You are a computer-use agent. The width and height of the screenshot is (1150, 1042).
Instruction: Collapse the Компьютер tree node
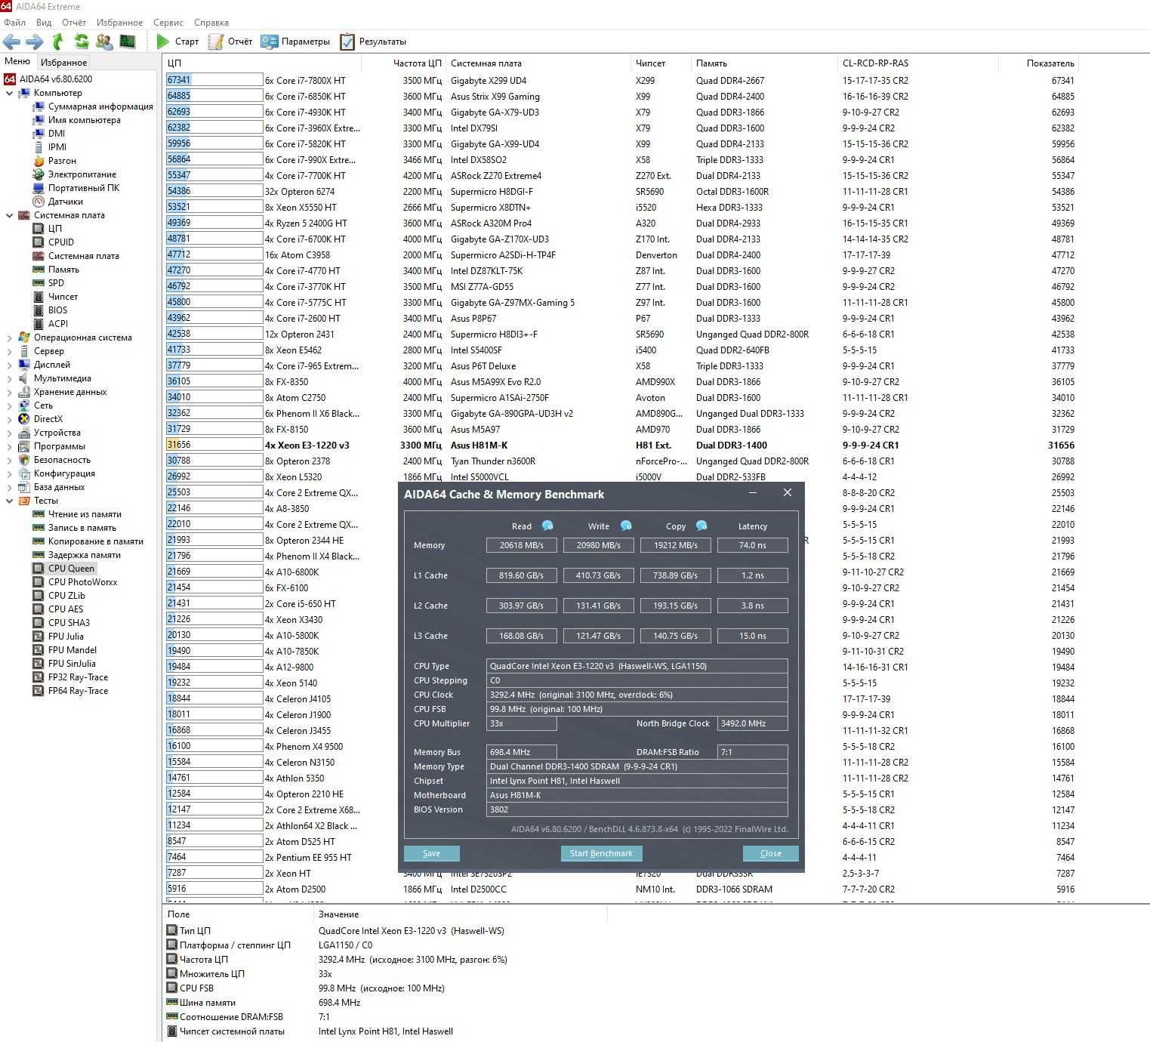tap(9, 93)
